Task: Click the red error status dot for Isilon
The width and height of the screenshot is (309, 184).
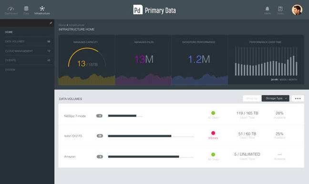Action: click(213, 133)
